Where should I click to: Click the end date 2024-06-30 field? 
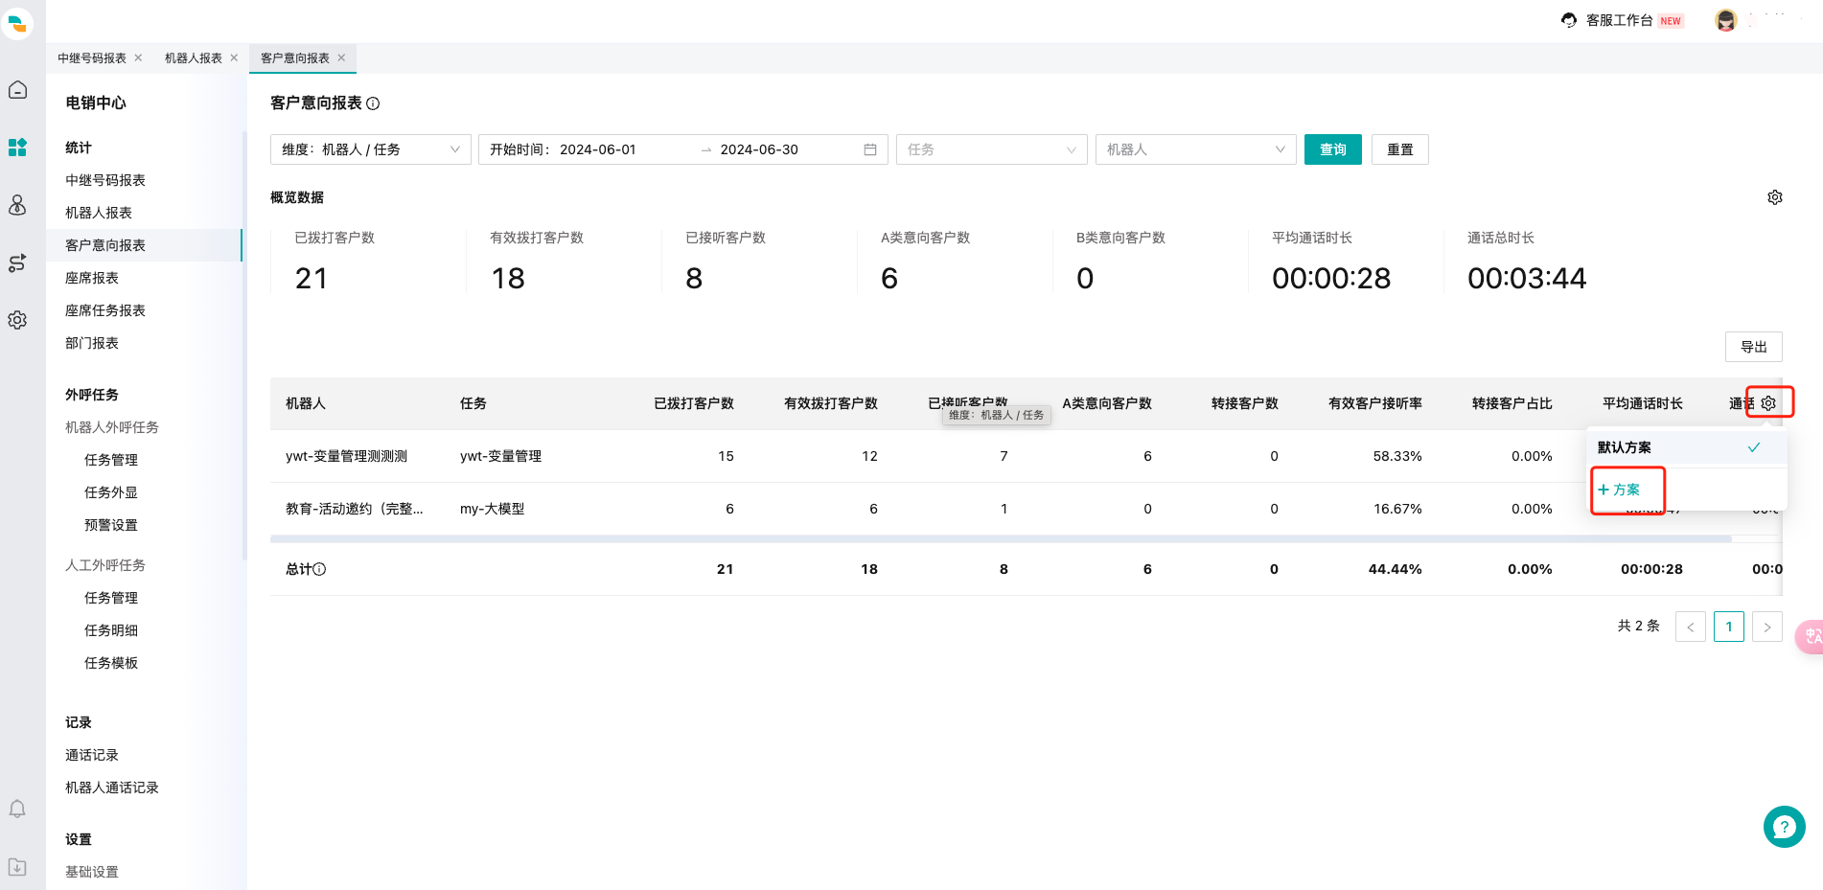click(759, 149)
